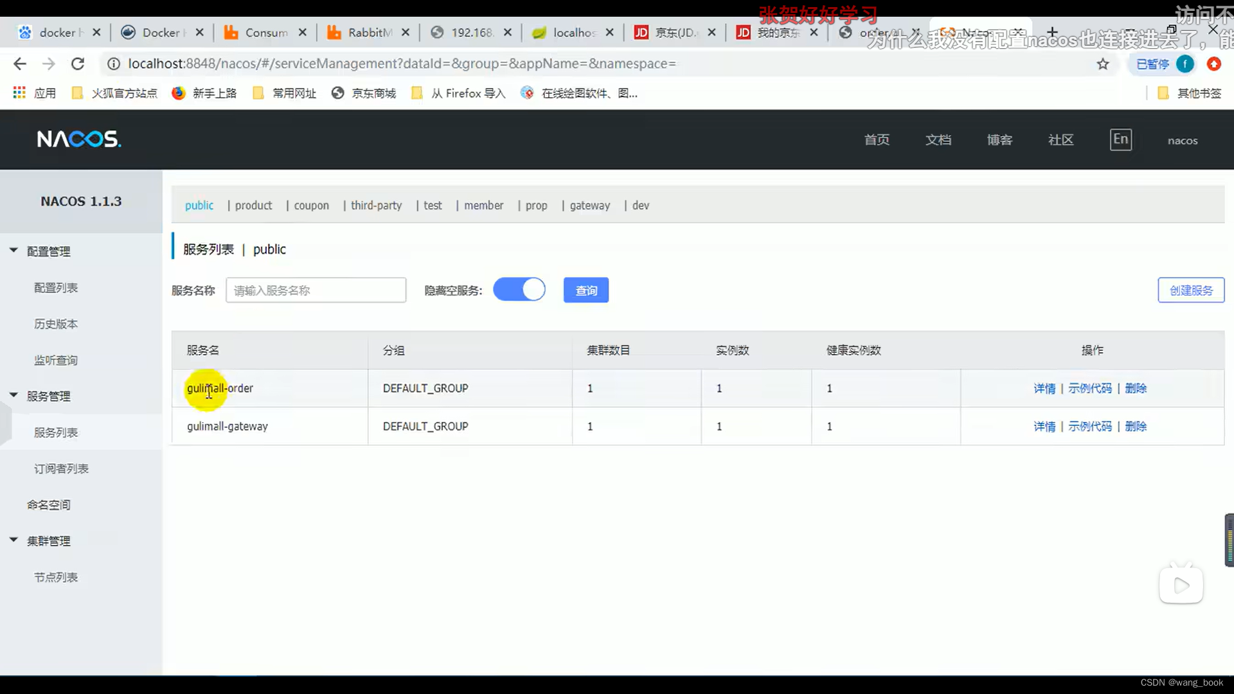Open the Apps grid icon in bookmarks bar
The width and height of the screenshot is (1234, 694).
pyautogui.click(x=19, y=93)
